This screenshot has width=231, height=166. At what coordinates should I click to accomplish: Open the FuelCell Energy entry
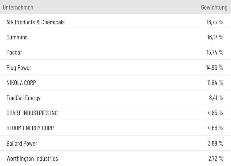[23, 98]
